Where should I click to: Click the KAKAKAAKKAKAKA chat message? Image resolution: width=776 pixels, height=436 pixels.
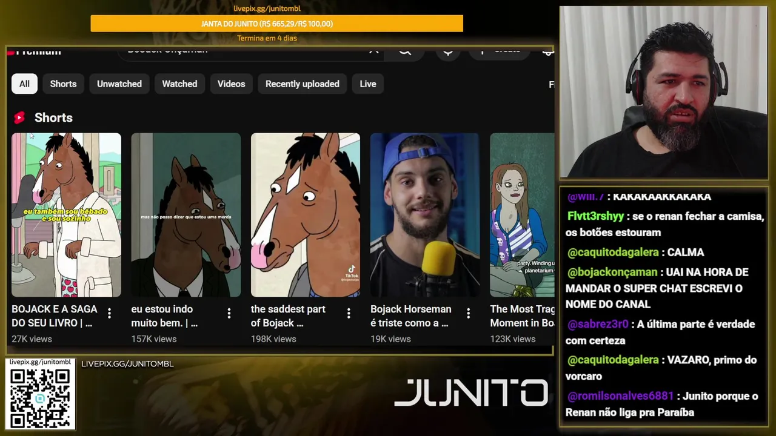[662, 196]
